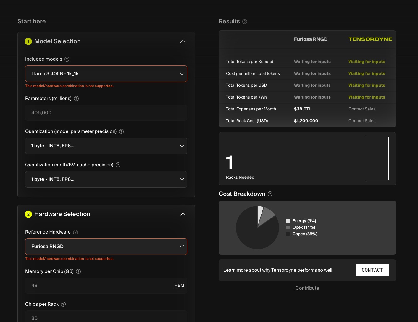Click the Parameters field showing 405,000
Screen dimensions: 418x322
106,113
